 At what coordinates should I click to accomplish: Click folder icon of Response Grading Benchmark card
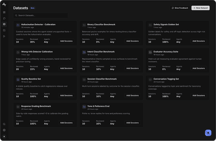click(x=18, y=107)
